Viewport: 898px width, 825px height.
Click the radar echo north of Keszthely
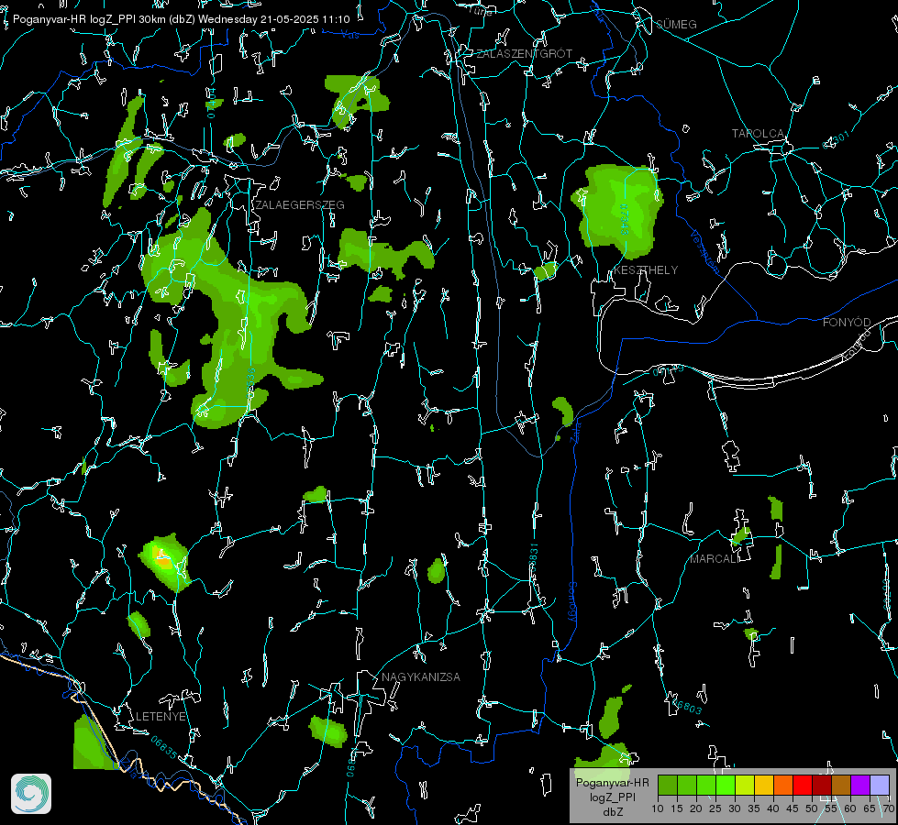coord(618,211)
